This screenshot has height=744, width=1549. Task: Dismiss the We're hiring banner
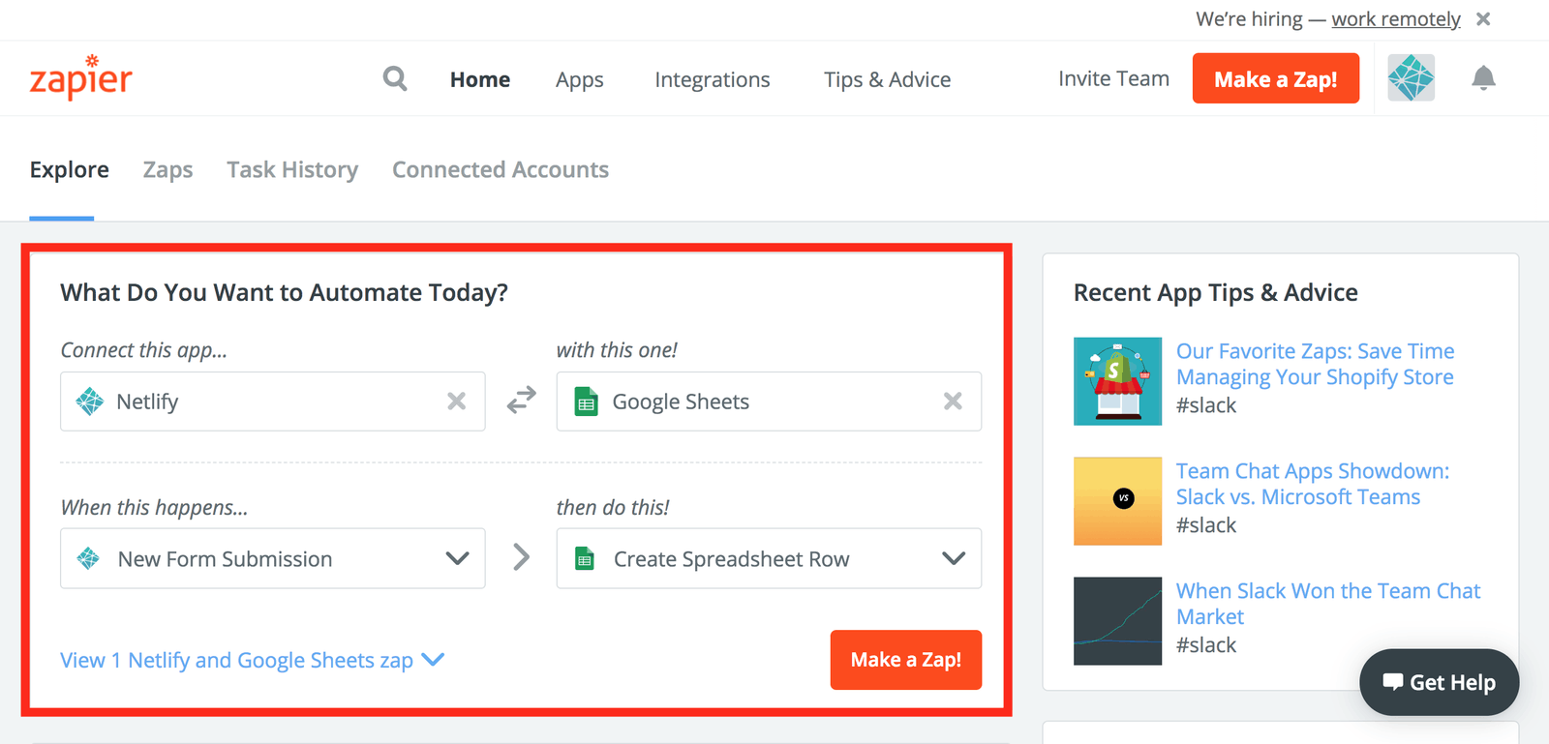[1483, 19]
